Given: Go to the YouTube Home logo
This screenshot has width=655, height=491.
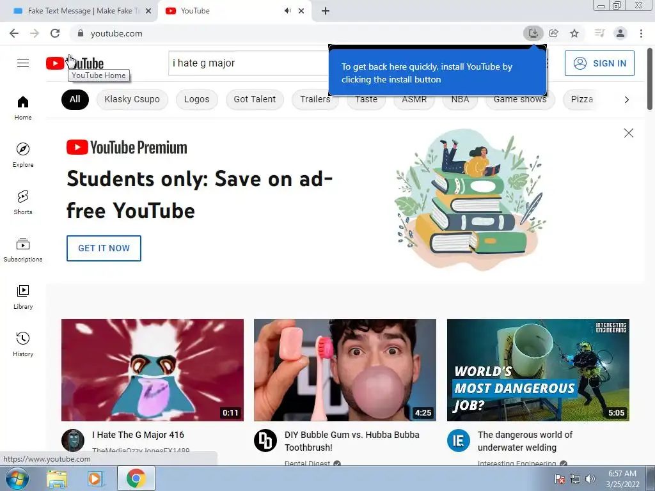Looking at the screenshot, I should coord(75,63).
